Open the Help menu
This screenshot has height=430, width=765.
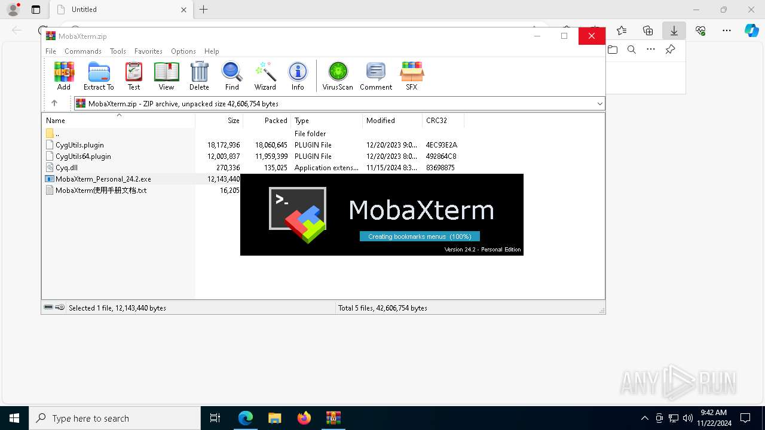click(212, 51)
